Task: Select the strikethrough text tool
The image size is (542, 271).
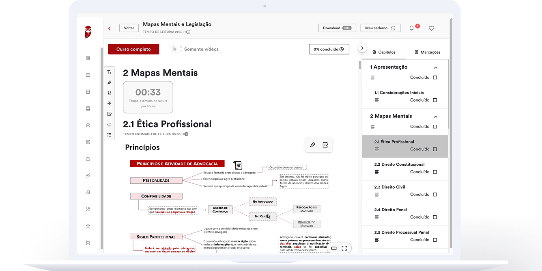Action: click(x=109, y=104)
